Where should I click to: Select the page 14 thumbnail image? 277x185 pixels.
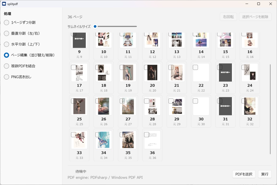[x=201, y=40]
